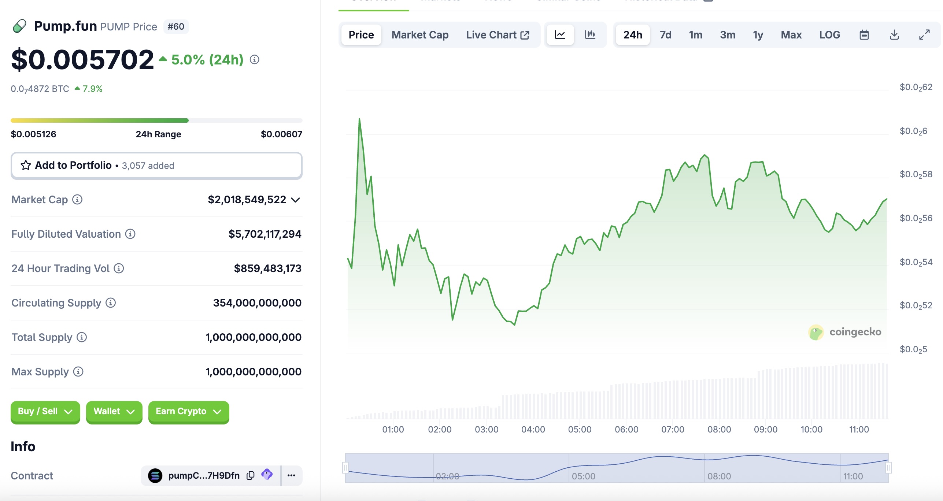Click the $2,018,549,522 market cap value

click(247, 200)
